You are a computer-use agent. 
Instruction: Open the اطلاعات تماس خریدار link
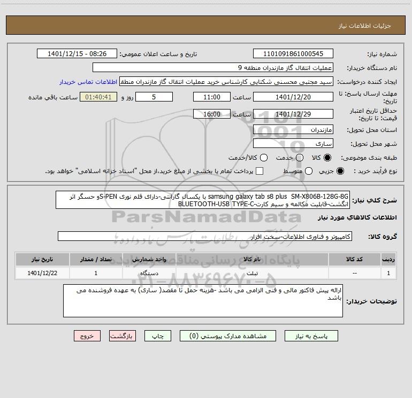[x=88, y=82]
